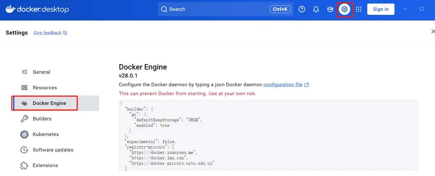Select the Software updates settings tab

[x=55, y=150]
